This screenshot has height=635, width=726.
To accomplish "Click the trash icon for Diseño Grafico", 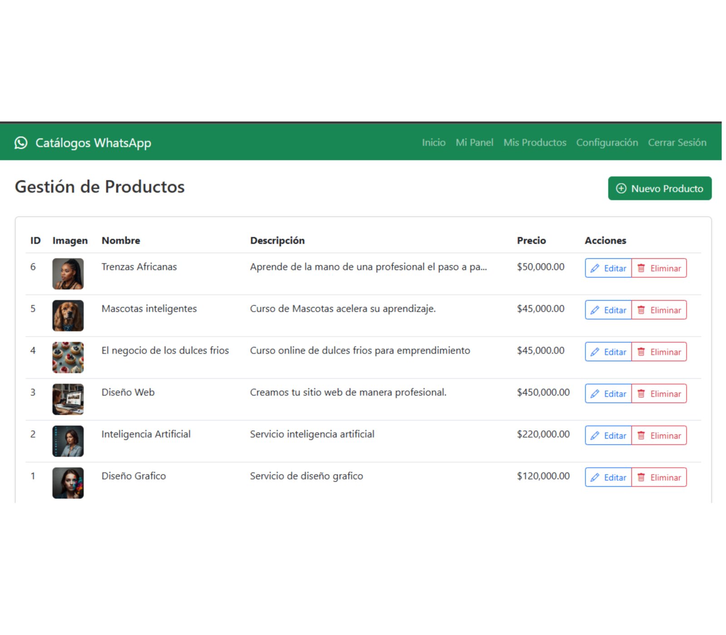I will click(x=641, y=477).
